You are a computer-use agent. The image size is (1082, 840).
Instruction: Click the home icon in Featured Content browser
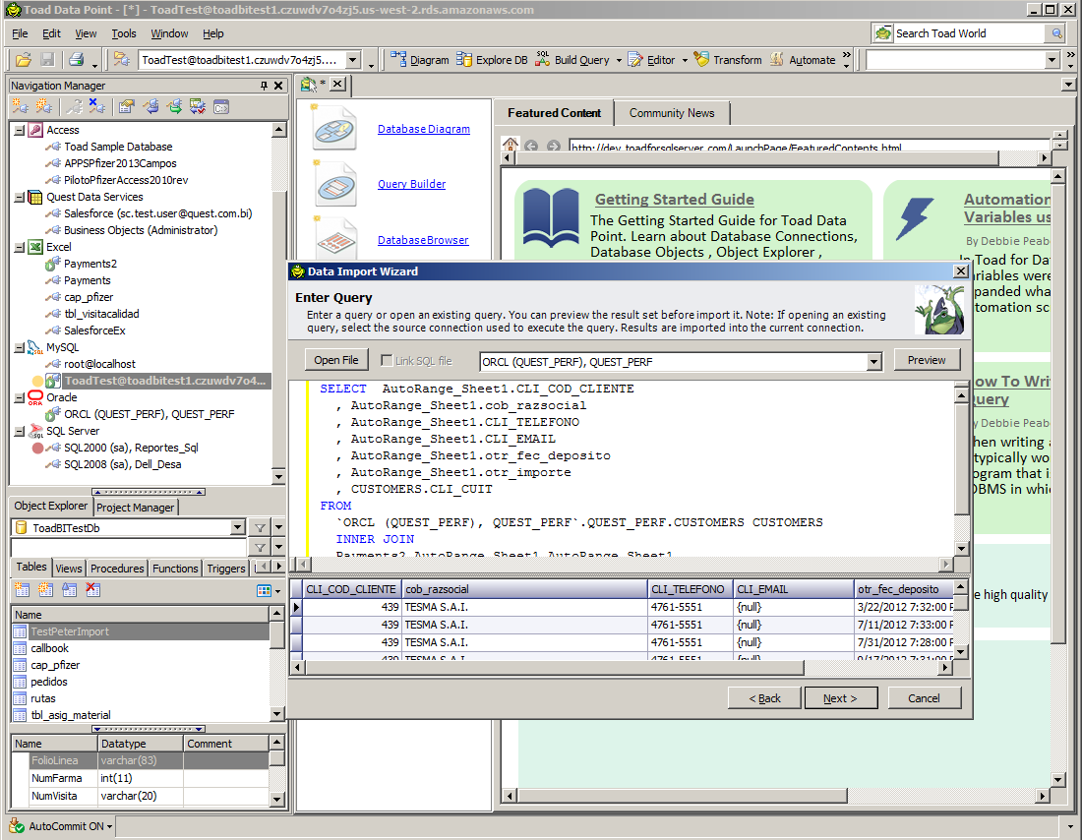511,145
